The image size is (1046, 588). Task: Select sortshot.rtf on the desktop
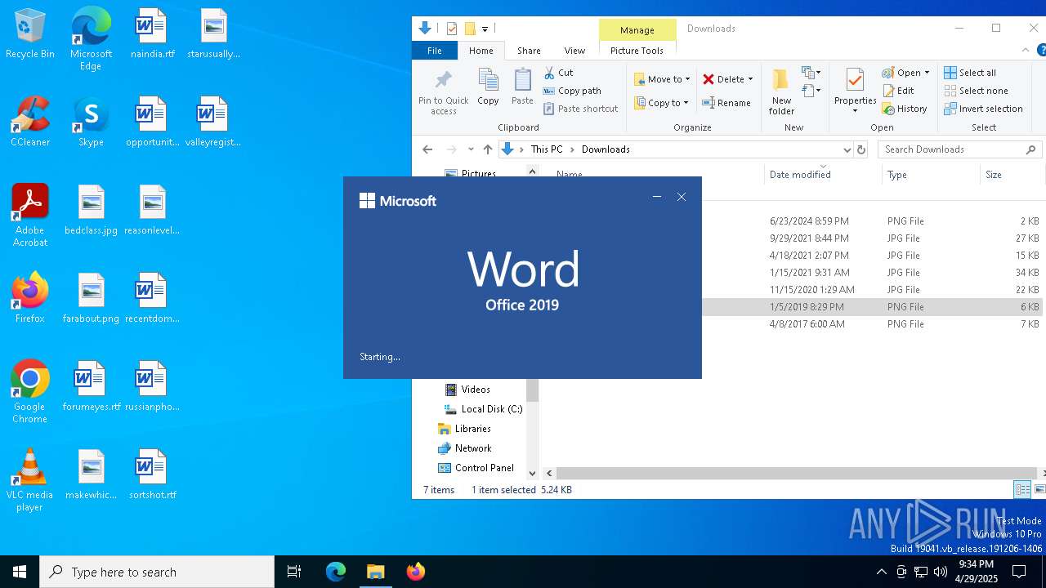click(152, 475)
